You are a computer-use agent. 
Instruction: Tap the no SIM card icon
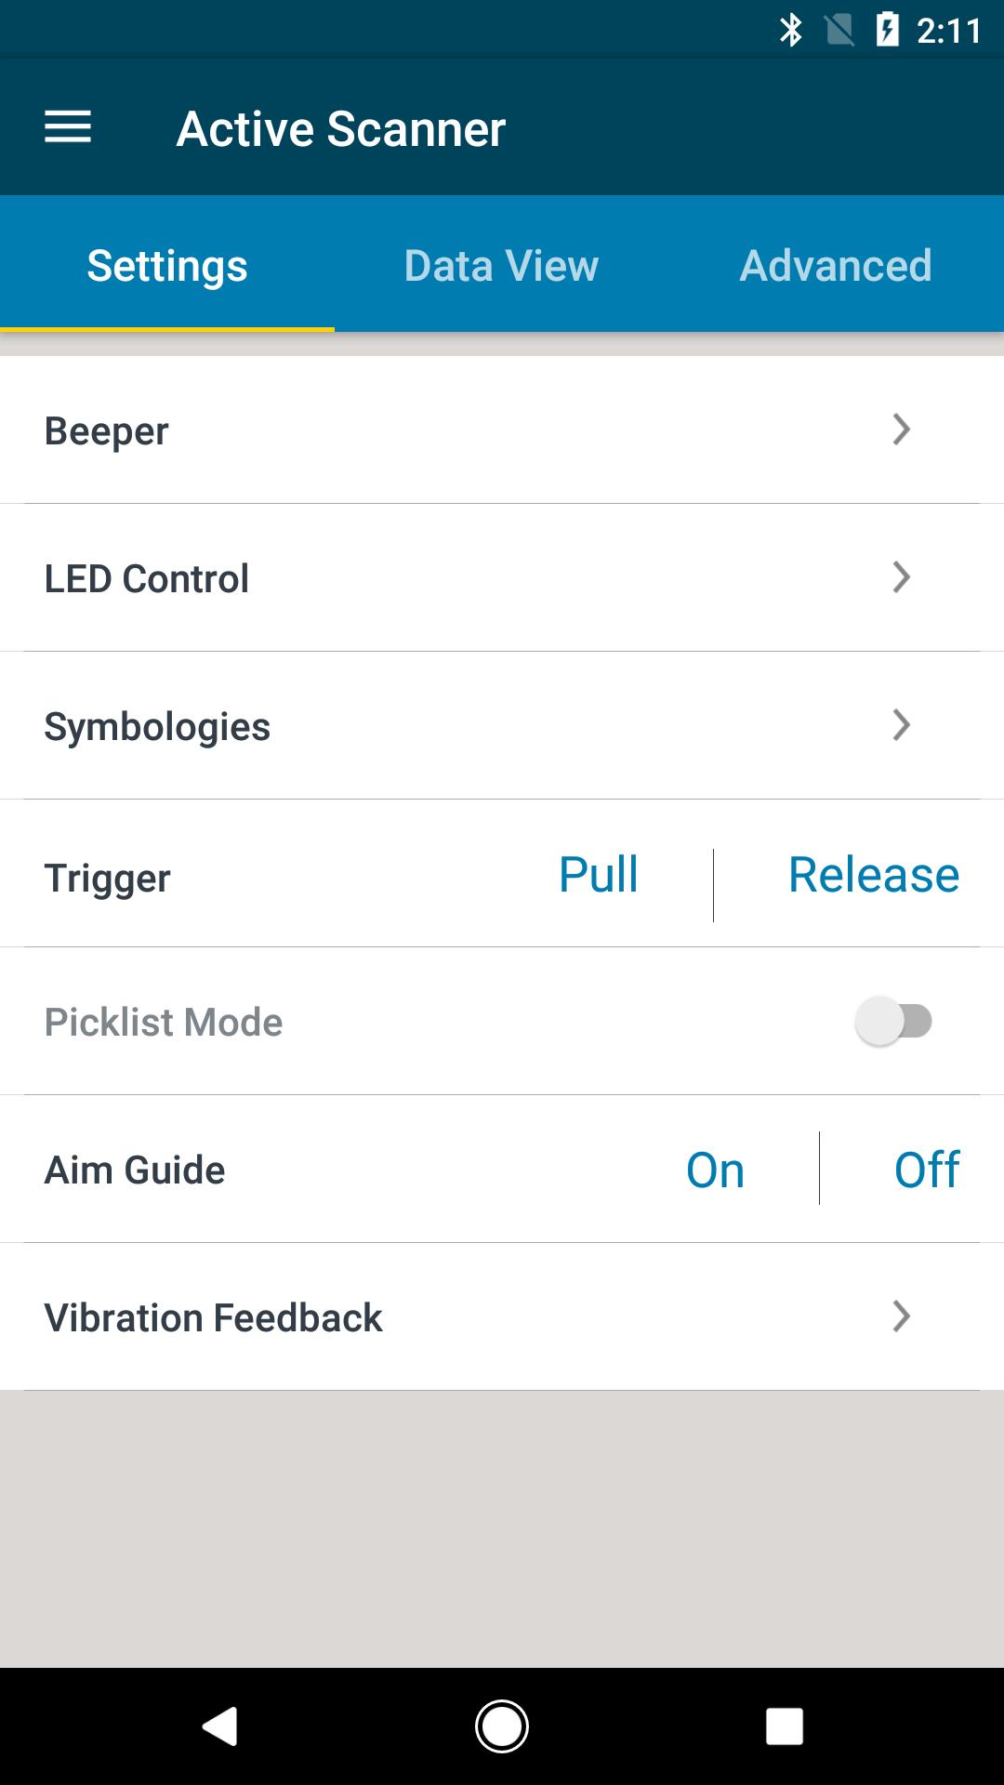839,31
